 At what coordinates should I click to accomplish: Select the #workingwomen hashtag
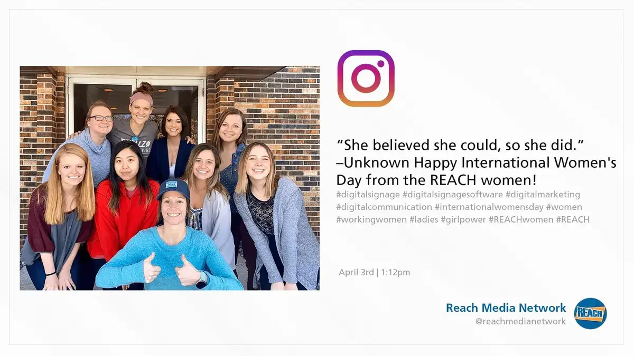pyautogui.click(x=371, y=219)
